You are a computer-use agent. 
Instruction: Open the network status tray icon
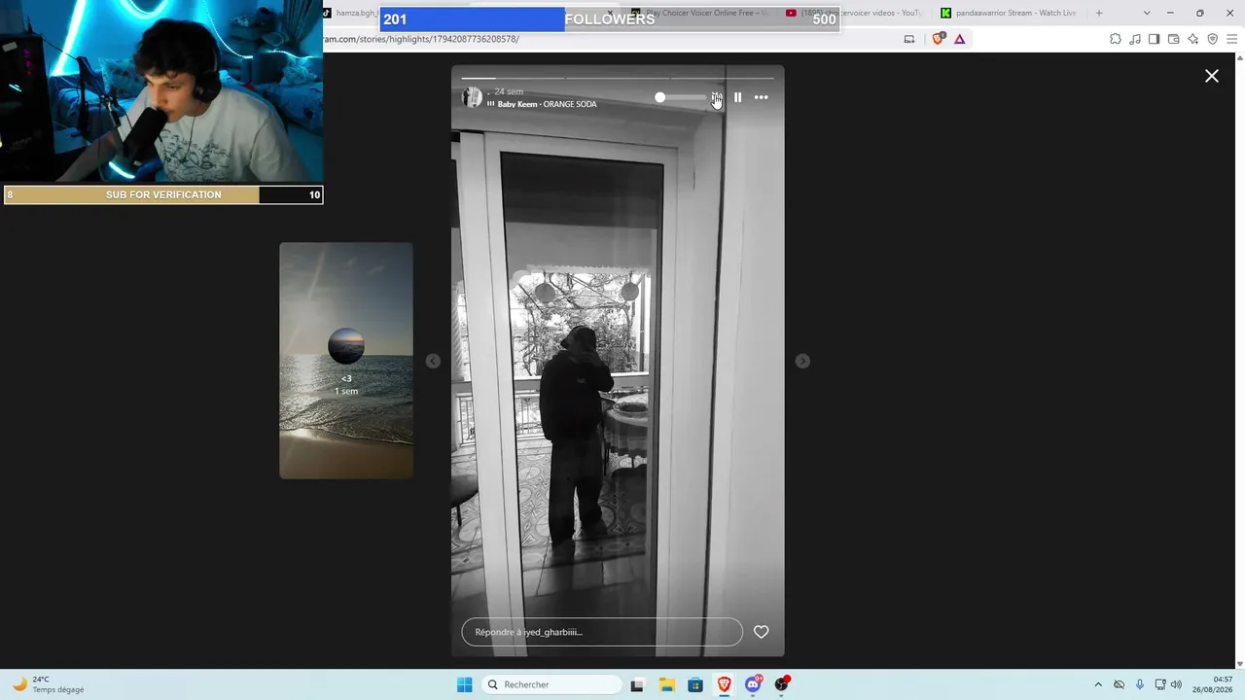coord(1159,684)
